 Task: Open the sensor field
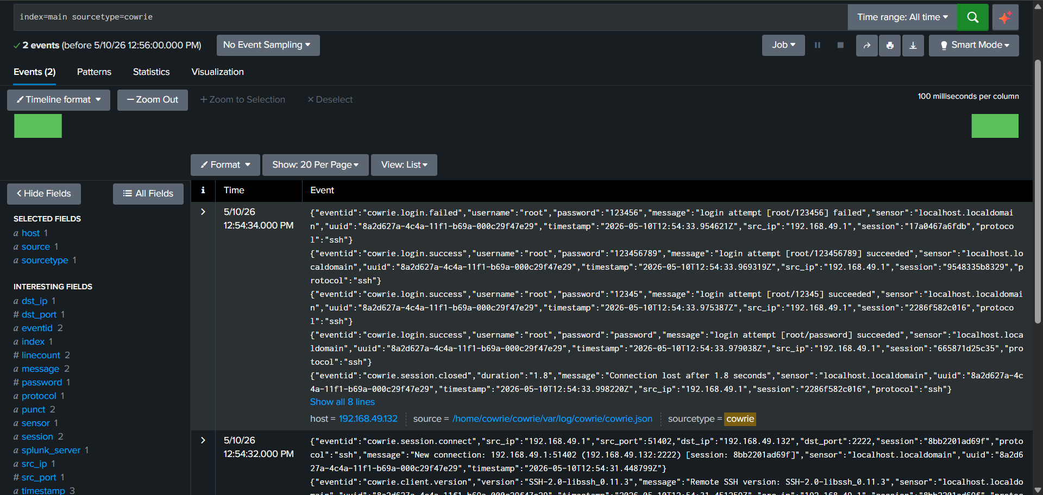[x=36, y=423]
